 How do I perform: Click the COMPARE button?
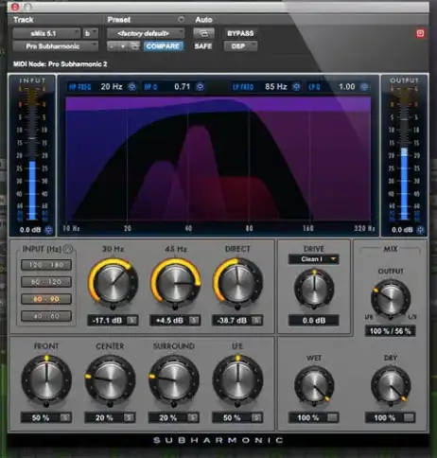(163, 46)
